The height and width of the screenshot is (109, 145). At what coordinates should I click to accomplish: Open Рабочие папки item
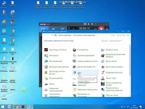[110, 95]
